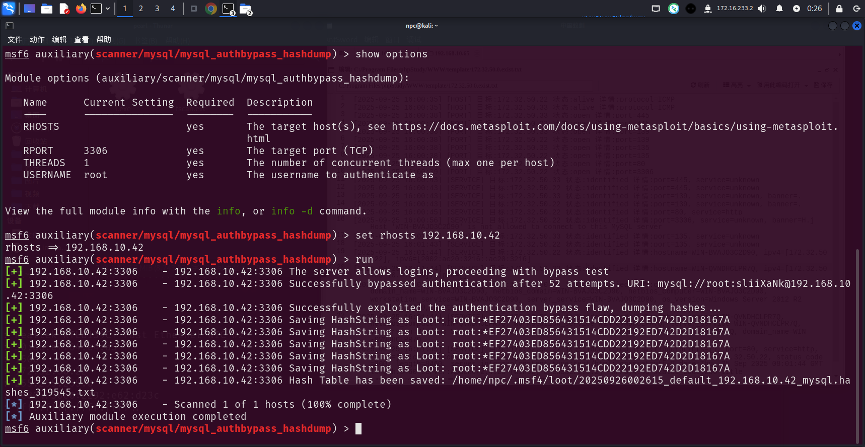The image size is (865, 447).
Task: Open the 动作 (Actions) menu
Action: click(x=37, y=40)
